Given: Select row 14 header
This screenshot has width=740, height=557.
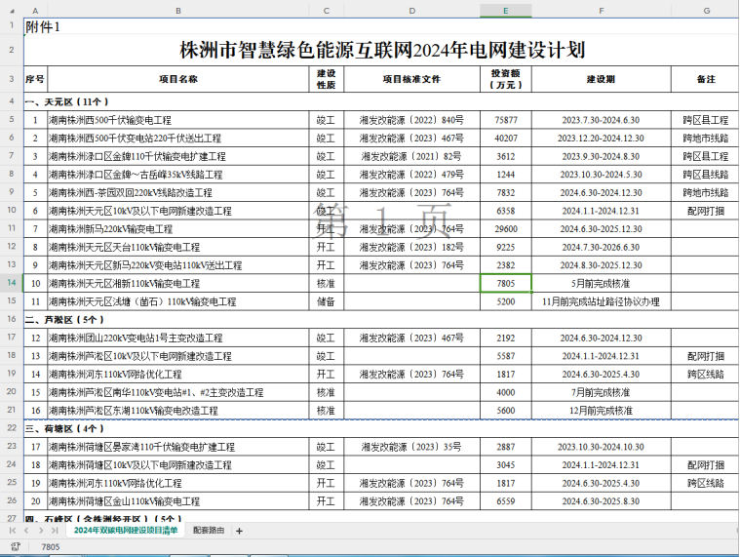Looking at the screenshot, I should (x=11, y=283).
